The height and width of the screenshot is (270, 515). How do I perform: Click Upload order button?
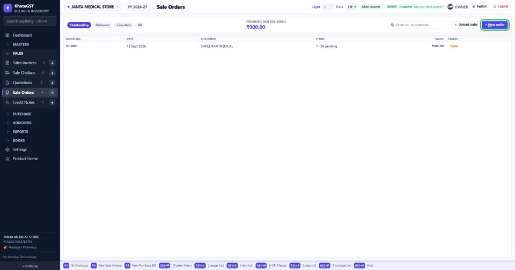click(x=466, y=25)
